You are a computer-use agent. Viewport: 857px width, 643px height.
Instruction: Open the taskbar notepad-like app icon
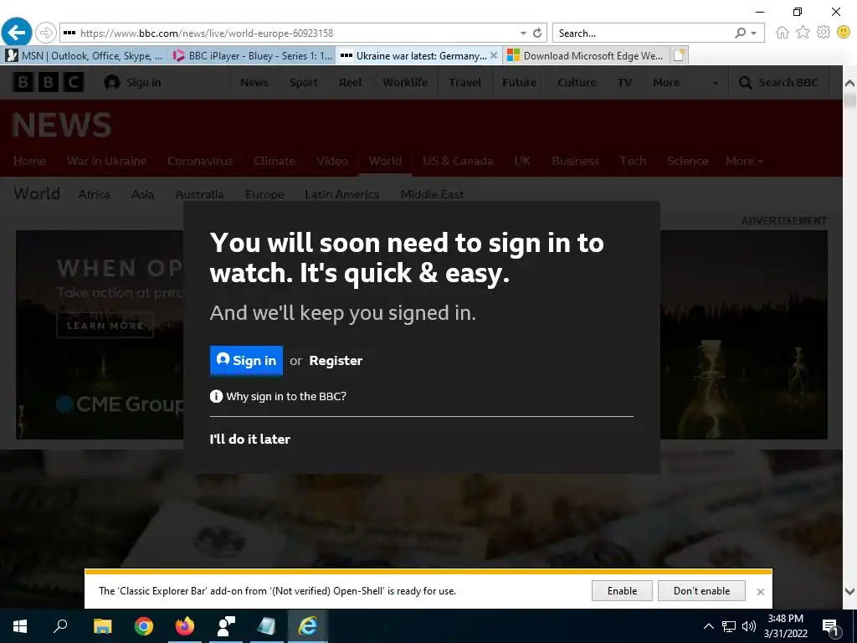[x=267, y=626]
